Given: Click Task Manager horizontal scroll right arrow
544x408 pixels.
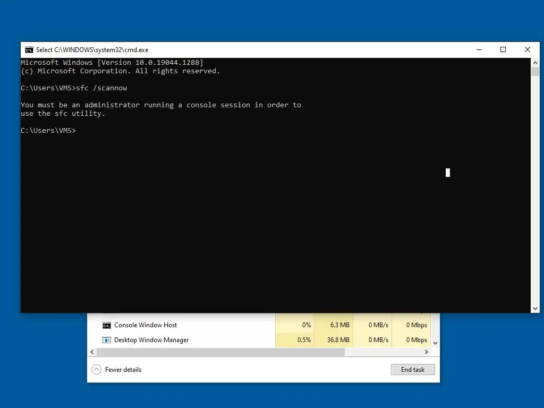Looking at the screenshot, I should coord(427,352).
